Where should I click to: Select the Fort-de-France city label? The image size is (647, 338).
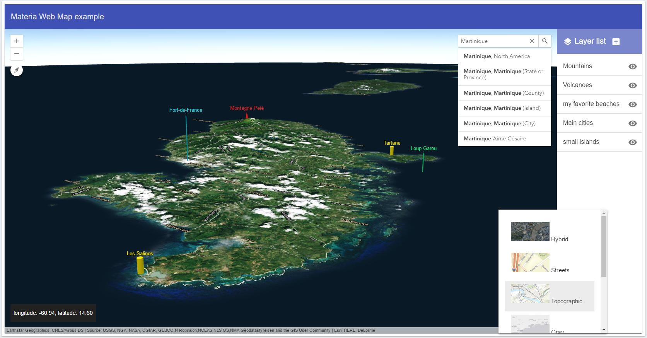(186, 110)
